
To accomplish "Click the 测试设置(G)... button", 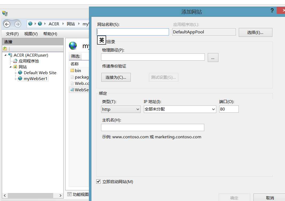I will (x=163, y=77).
